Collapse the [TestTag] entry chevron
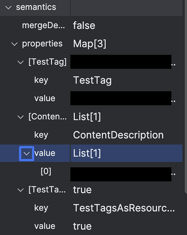The image size is (187, 235). tap(21, 62)
